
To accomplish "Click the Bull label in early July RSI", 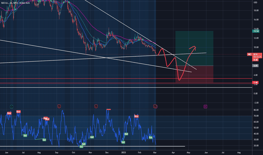I will (x=25, y=135).
